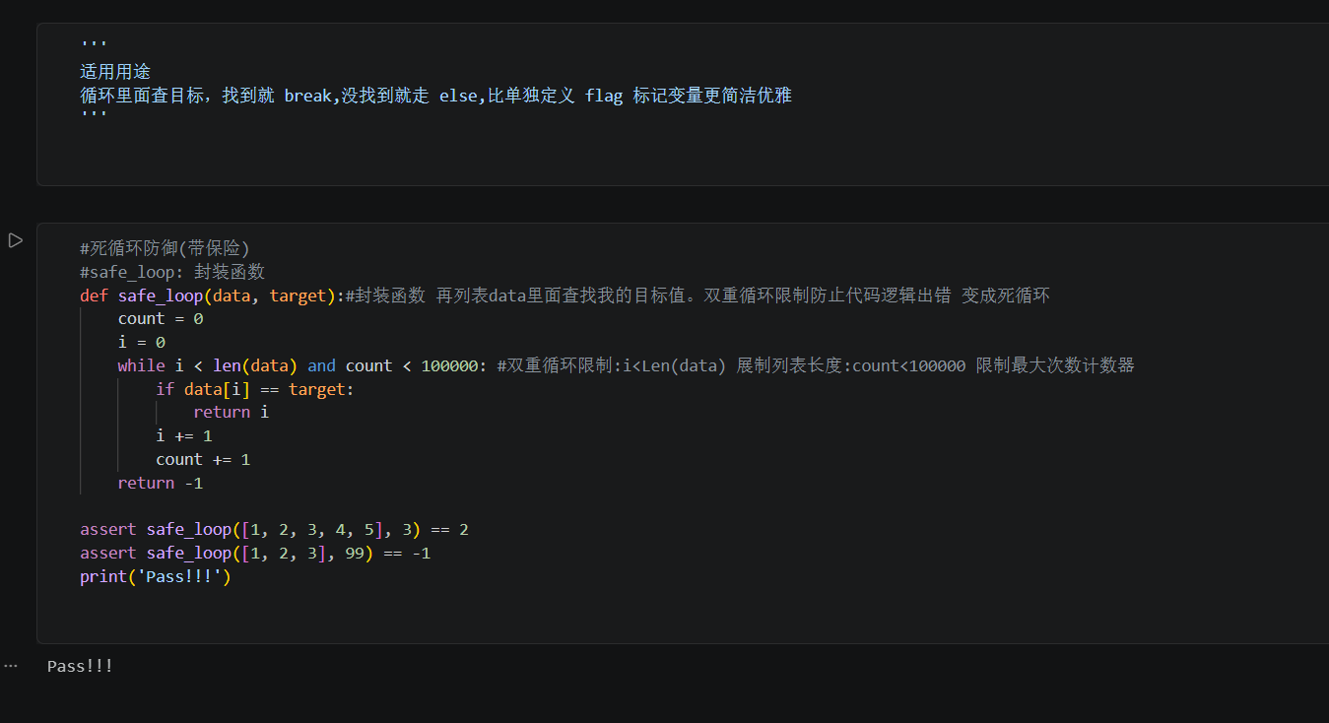Click the return -1 statement

[161, 484]
